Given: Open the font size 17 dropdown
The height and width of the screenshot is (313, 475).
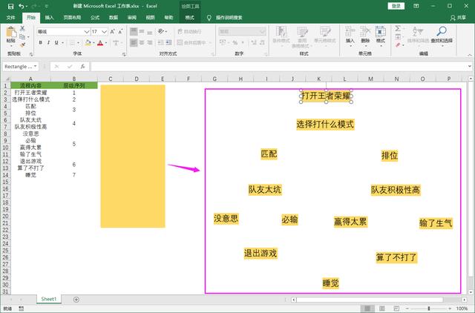Looking at the screenshot, I should [104, 31].
